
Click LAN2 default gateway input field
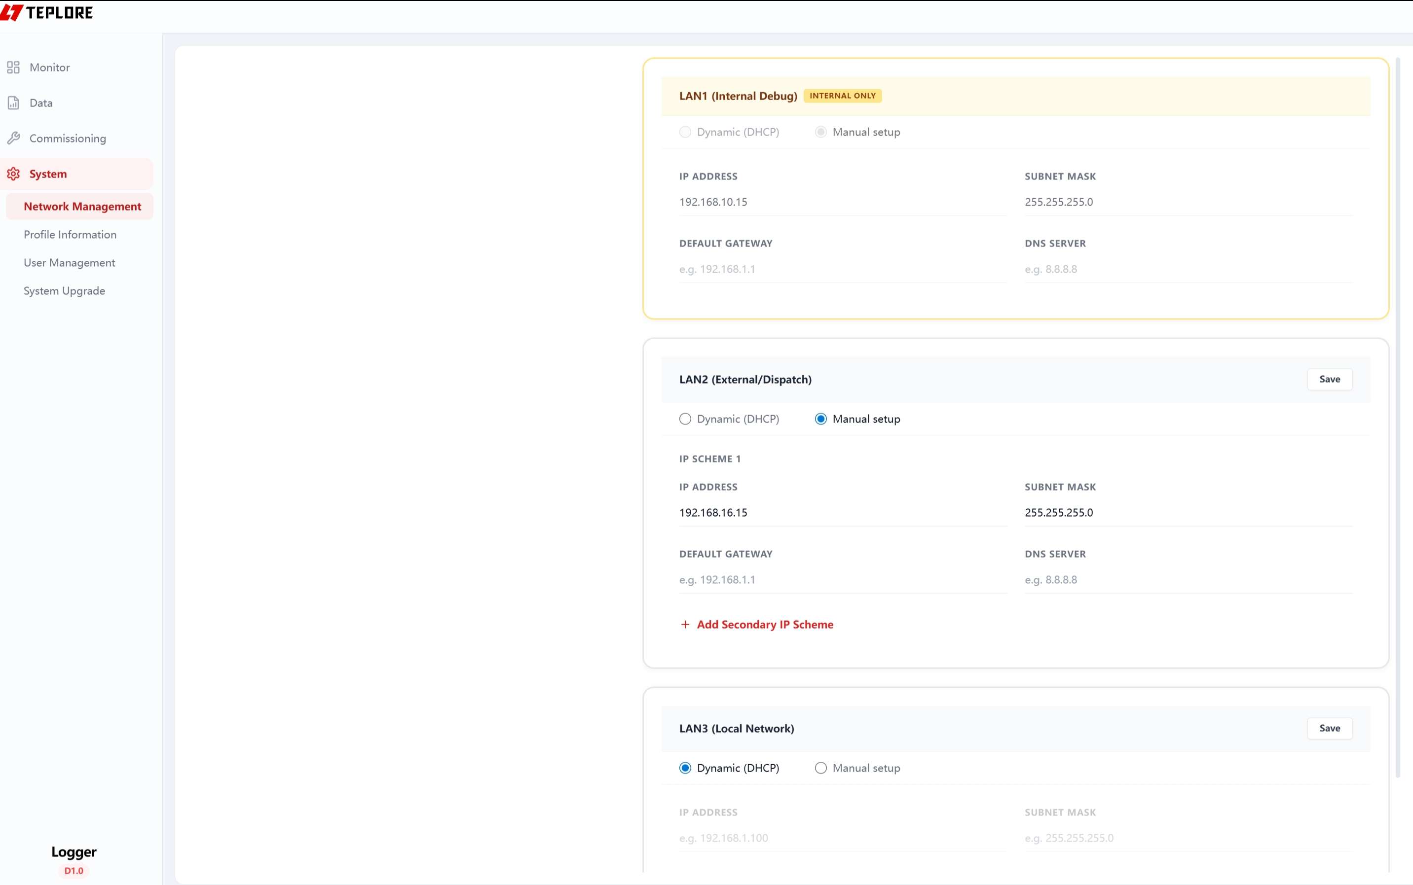pos(842,580)
